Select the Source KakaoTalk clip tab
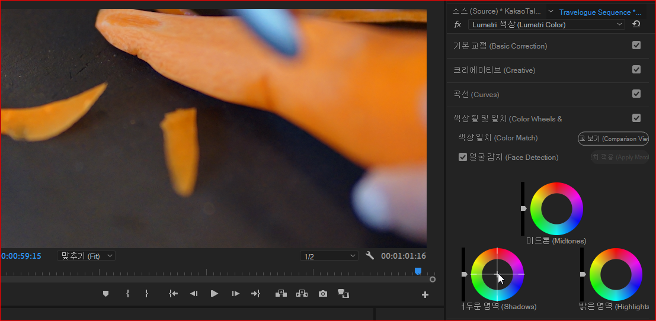 tap(497, 11)
